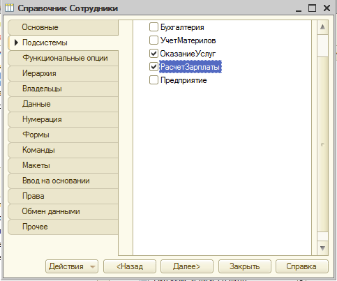Maximize the Справочник Сотрудники window
This screenshot has height=281, width=337.
312,8
